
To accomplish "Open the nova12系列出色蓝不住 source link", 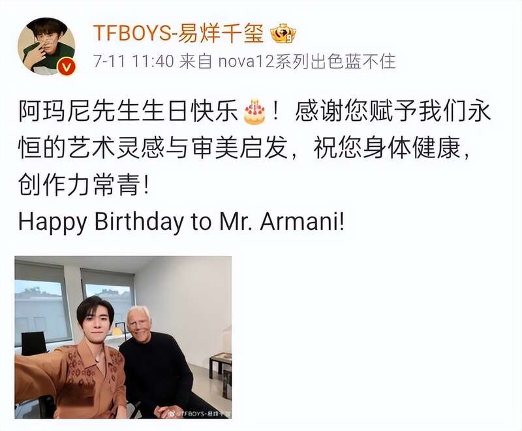I will (307, 61).
